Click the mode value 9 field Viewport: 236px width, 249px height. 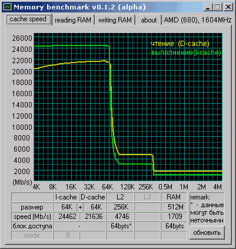point(67,235)
